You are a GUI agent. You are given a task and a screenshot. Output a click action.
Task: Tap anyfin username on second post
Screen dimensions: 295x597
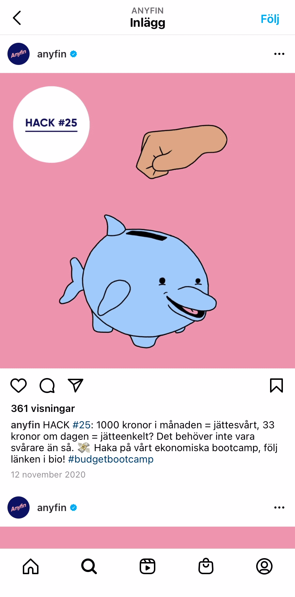pos(52,507)
